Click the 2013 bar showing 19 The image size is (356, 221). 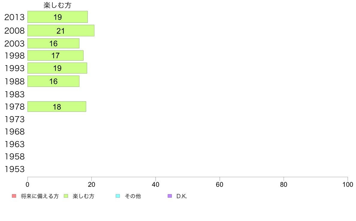click(58, 17)
